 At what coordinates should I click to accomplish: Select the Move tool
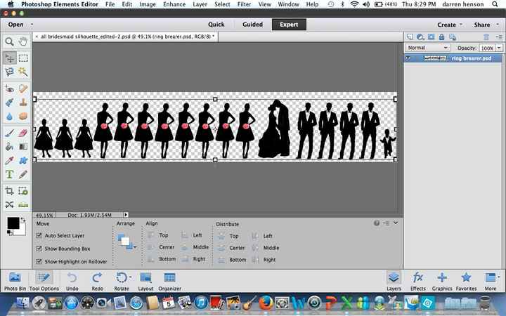tap(9, 58)
